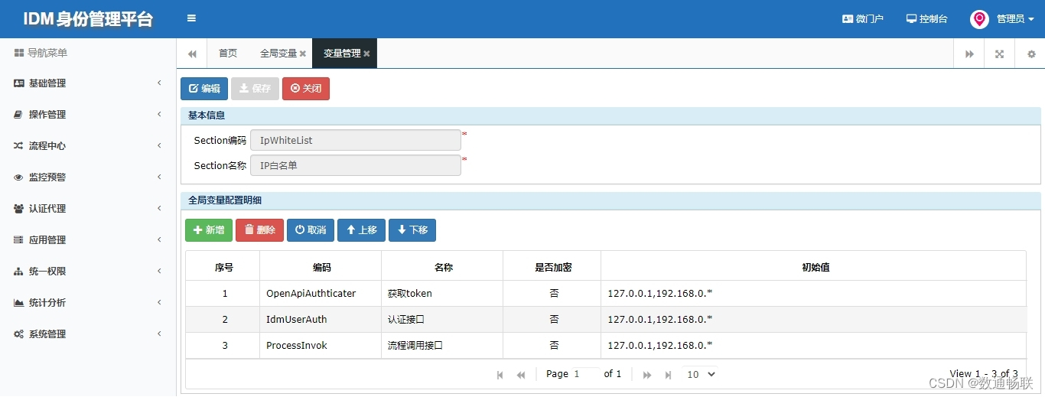
Task: Open 监控预警 in navigation menu
Action: pos(47,177)
